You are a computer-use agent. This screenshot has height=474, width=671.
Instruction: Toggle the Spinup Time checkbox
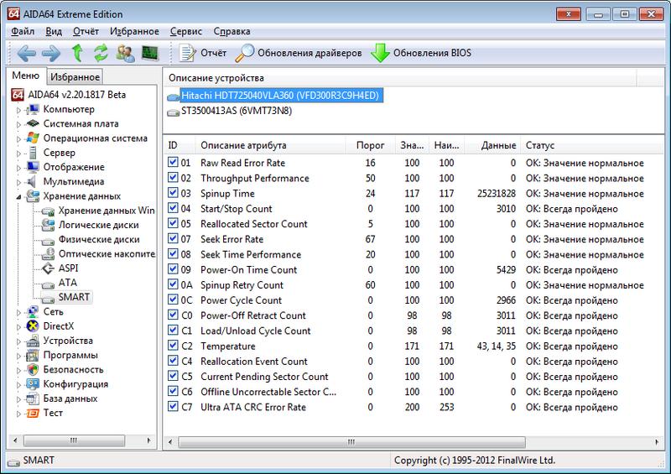tap(173, 193)
